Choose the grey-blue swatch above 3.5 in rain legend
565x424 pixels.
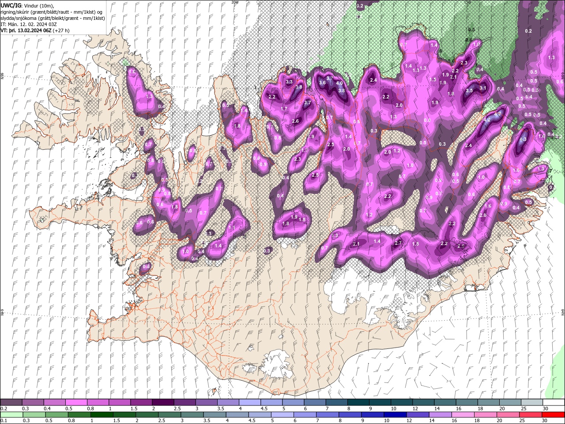[215, 415]
